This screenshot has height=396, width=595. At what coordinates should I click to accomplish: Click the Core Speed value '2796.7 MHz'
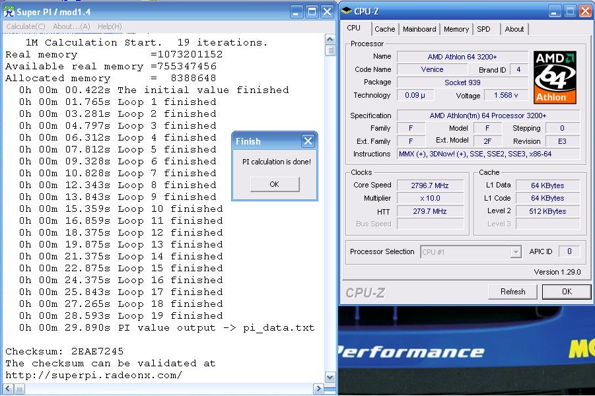[x=430, y=185]
